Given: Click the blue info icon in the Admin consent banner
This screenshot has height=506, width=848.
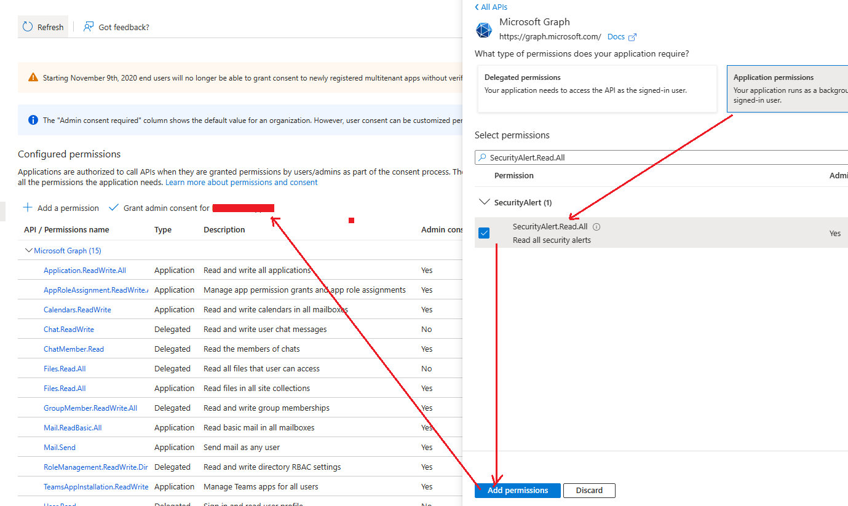Looking at the screenshot, I should pos(33,120).
